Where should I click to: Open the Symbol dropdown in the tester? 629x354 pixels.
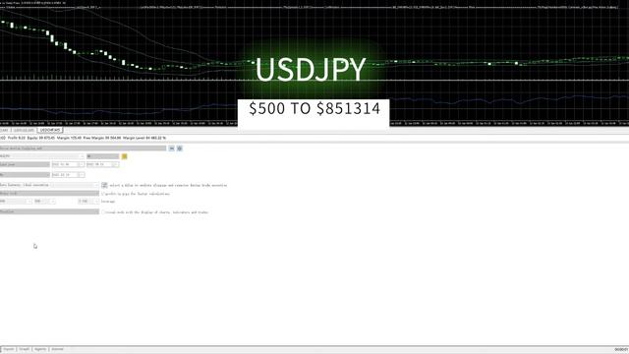[42, 156]
